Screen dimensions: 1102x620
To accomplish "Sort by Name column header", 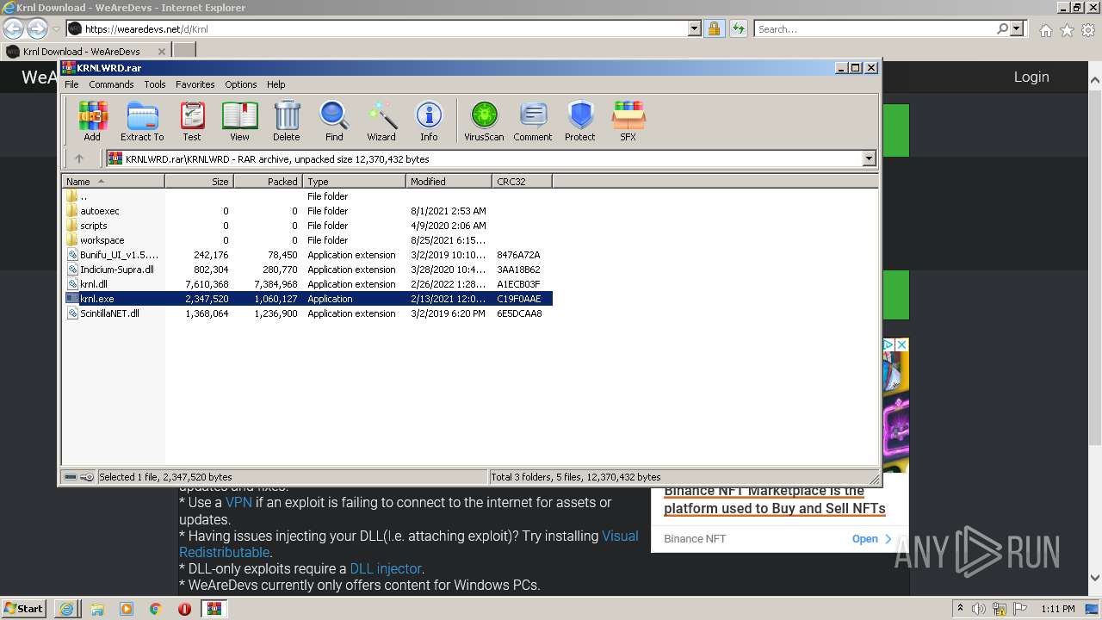I will (113, 182).
